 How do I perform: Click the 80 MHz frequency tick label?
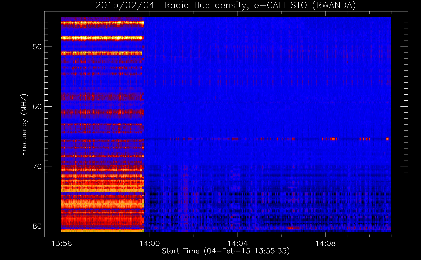pyautogui.click(x=37, y=226)
